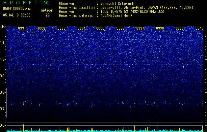207x132 pixels.
Task: Click time marker 0938
Action: [x=160, y=28]
